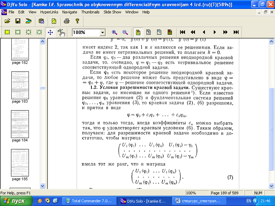Click the scan/refresh page toolbar icon
Image resolution: width=275 pixels, height=206 pixels.
pyautogui.click(x=54, y=21)
